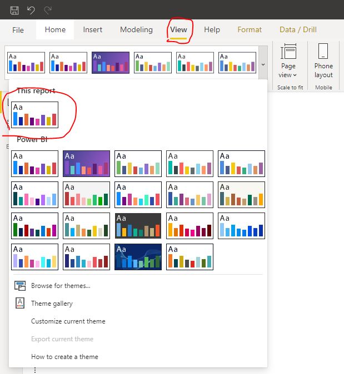Pick the lavender pastel theme in bottom row
The height and width of the screenshot is (374, 344).
(34, 257)
